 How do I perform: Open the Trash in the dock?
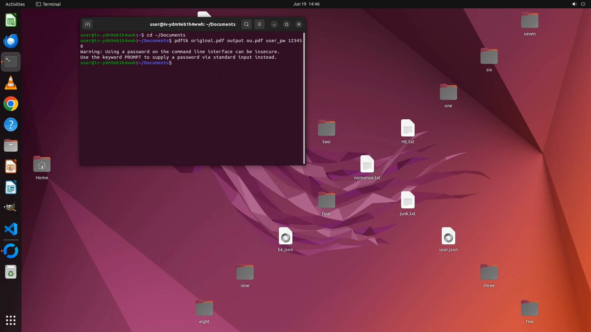[11, 272]
